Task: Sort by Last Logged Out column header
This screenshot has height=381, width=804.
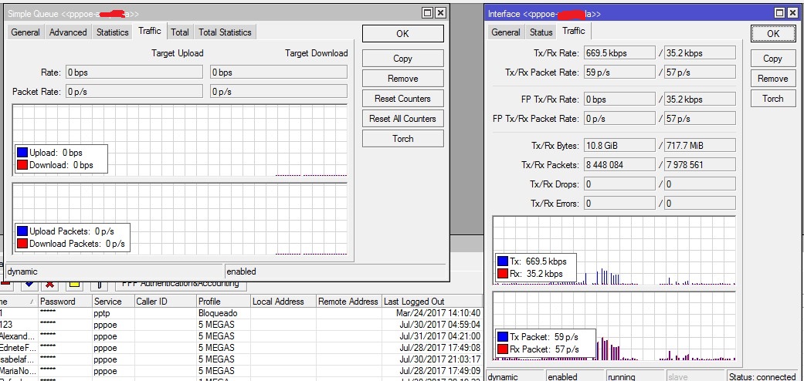Action: [x=433, y=302]
